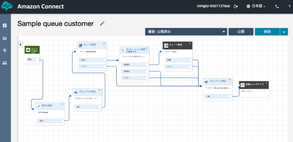The width and height of the screenshot is (293, 142).
Task: Click the チェックする: 現在のキュー text
Action: (x=134, y=56)
